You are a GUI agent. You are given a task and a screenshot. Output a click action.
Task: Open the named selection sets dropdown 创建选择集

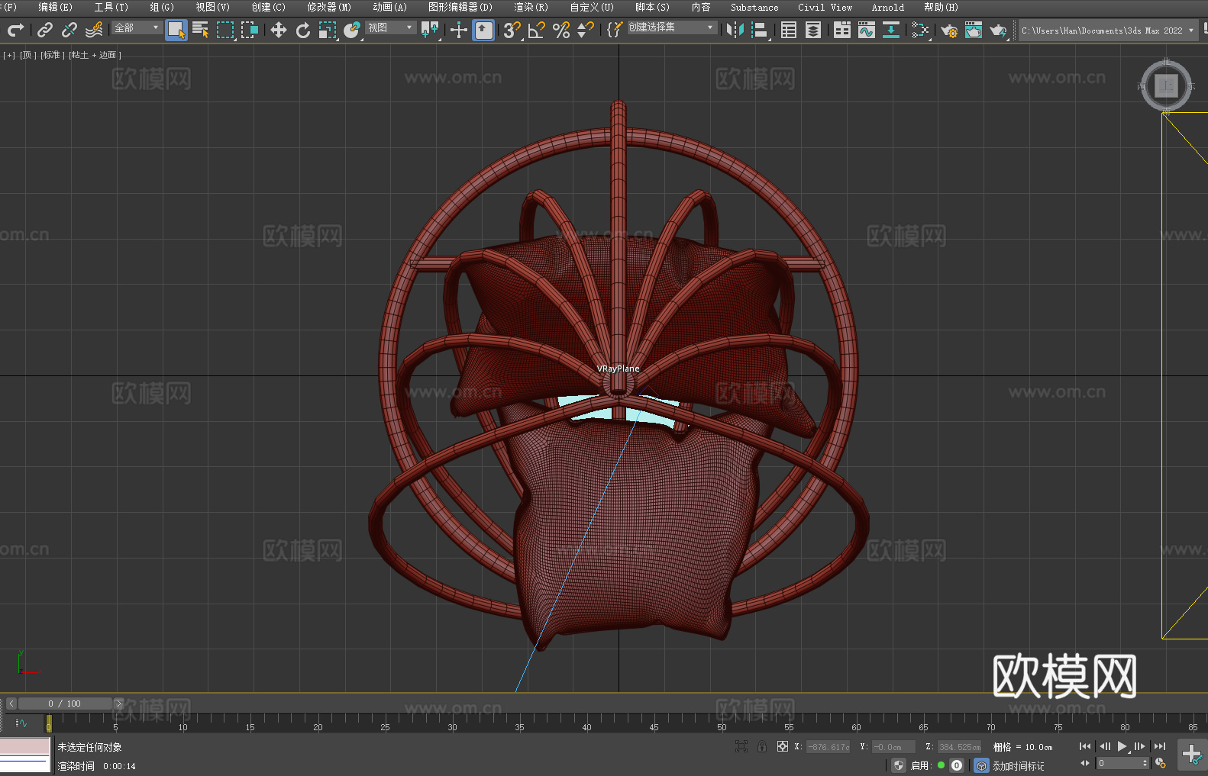point(672,27)
